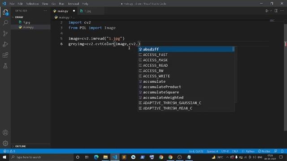This screenshot has height=161, width=287.
Task: Open the Search view in activity bar
Action: [x=5, y=23]
